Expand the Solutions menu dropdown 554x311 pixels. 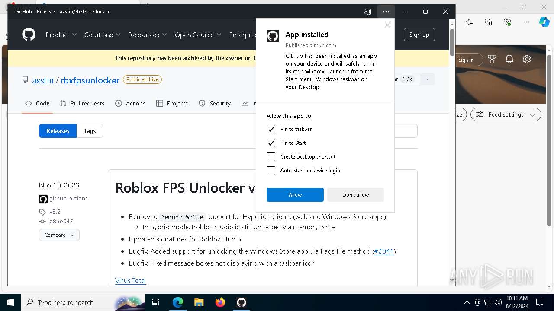click(103, 35)
